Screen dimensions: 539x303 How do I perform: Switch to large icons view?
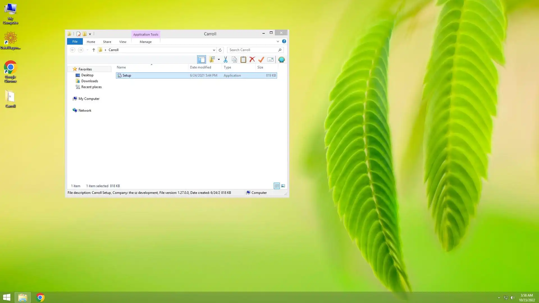click(x=283, y=186)
